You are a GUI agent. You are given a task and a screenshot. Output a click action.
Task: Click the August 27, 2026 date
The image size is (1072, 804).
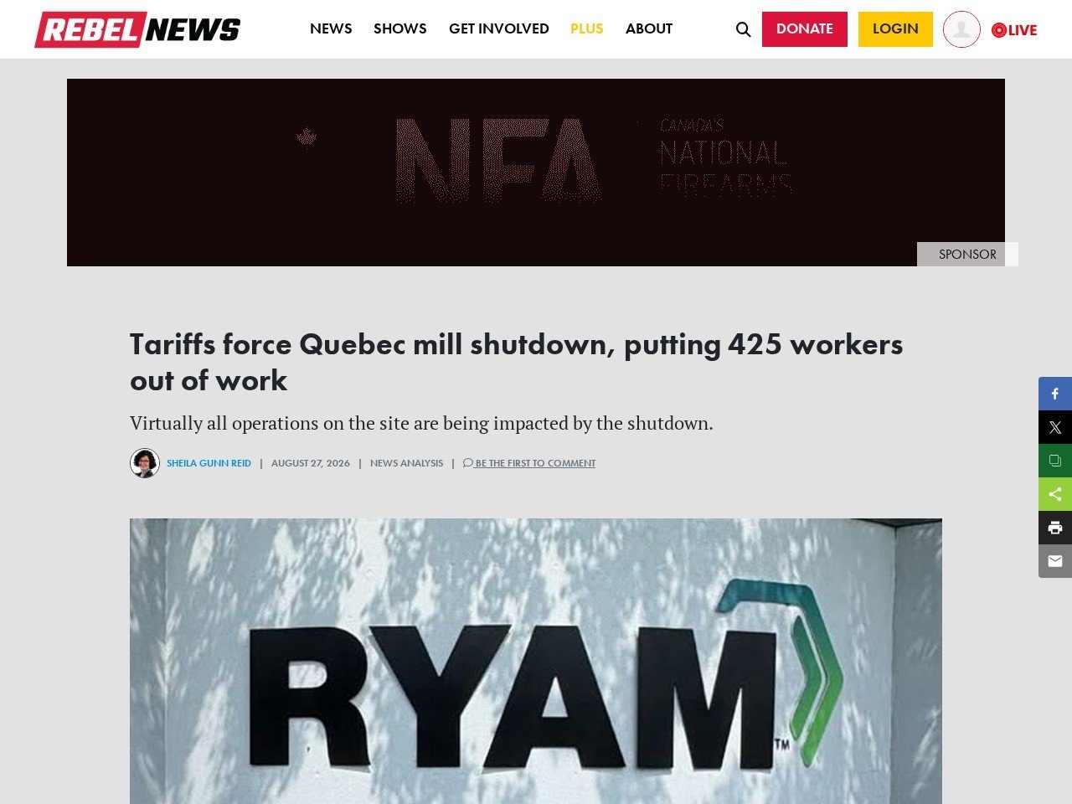pos(311,463)
